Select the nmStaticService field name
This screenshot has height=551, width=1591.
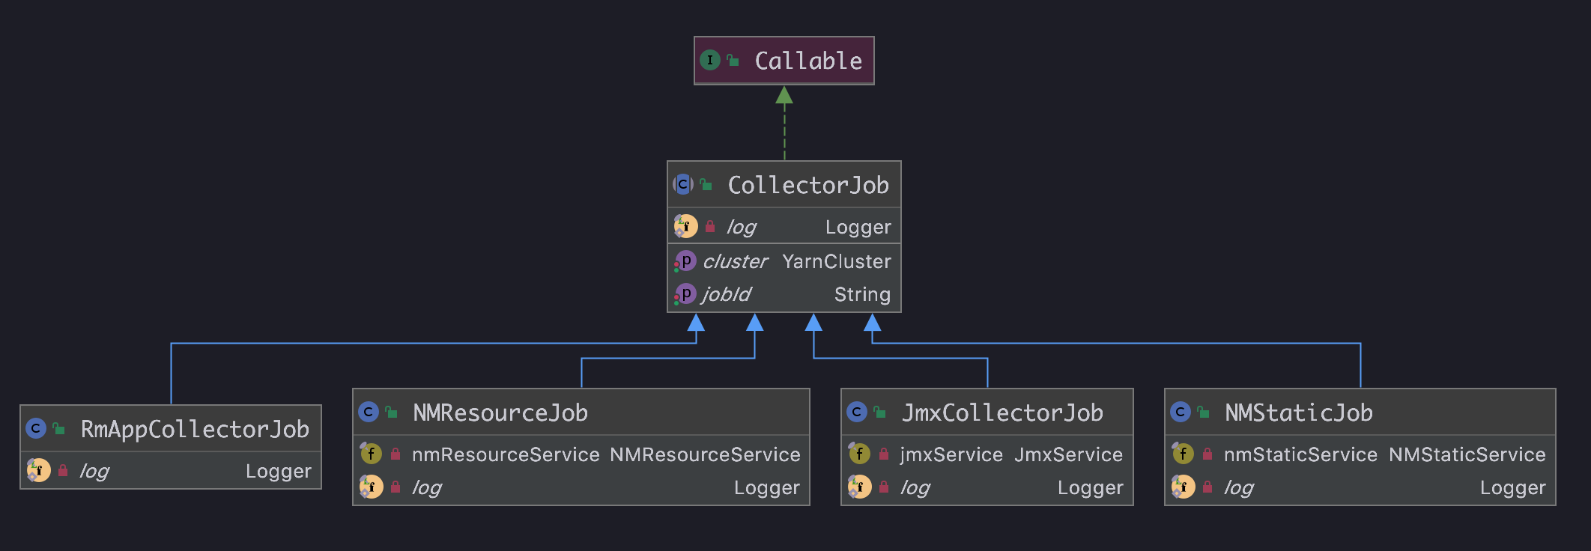(1300, 454)
